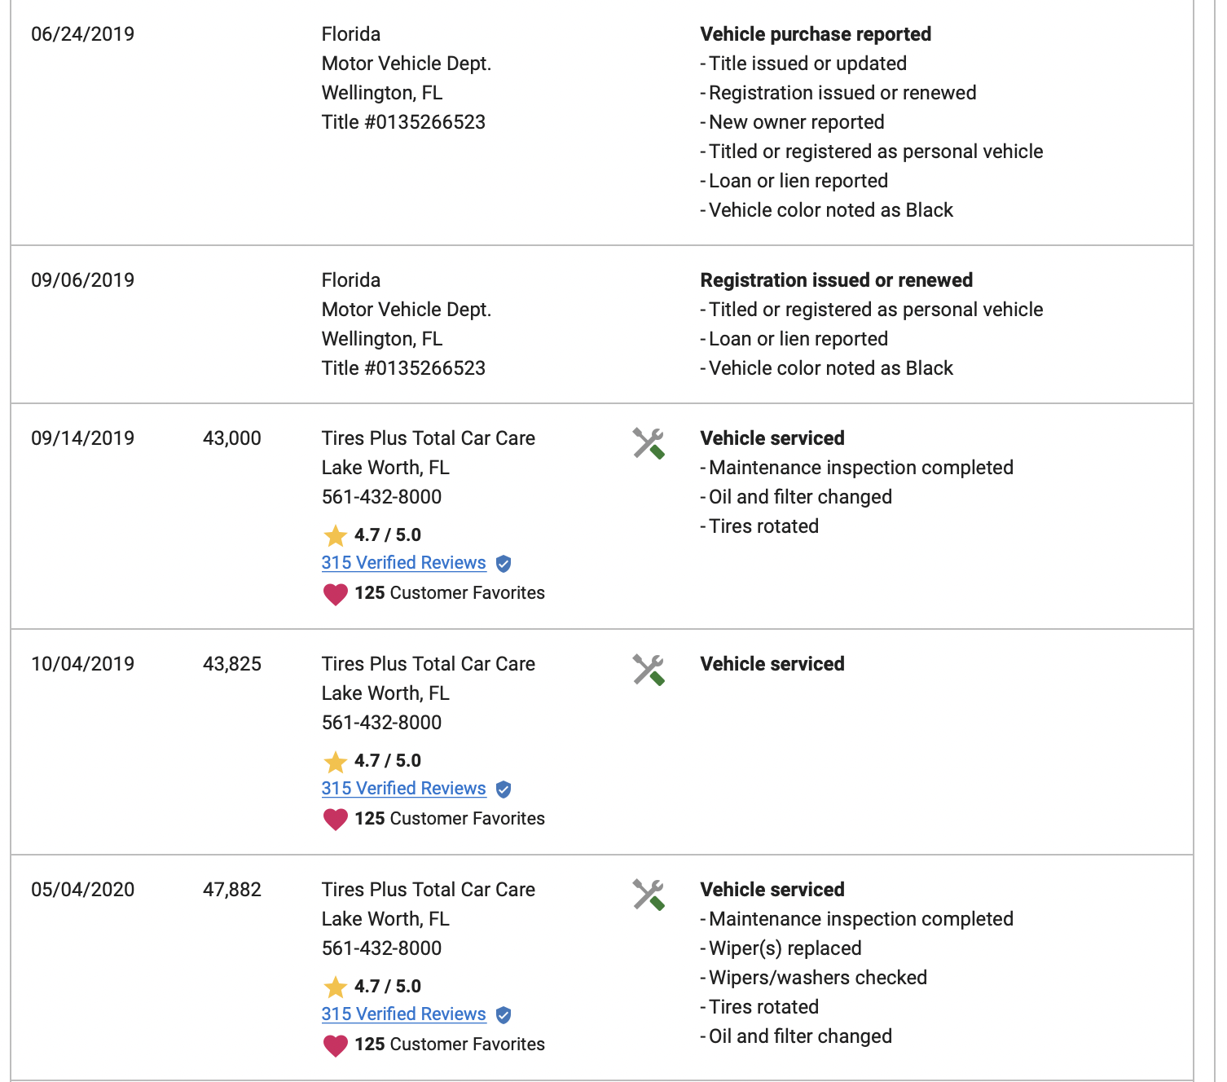Open 315 Verified Reviews link for 10/04/2019

[403, 789]
